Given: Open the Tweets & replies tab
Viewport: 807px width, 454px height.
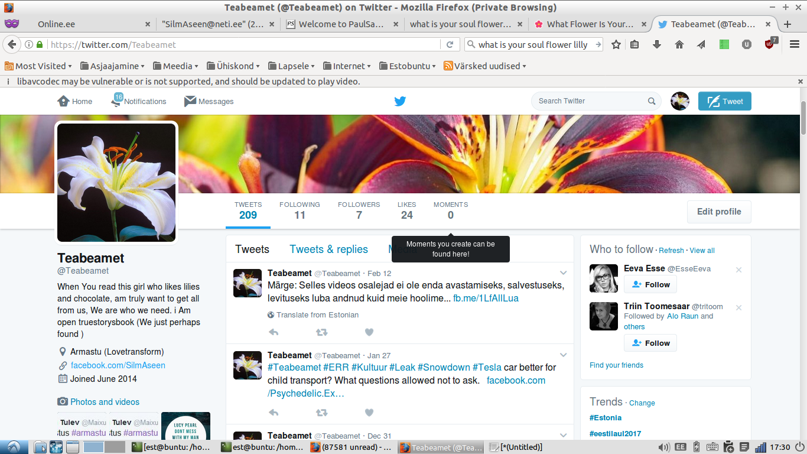Looking at the screenshot, I should point(328,249).
